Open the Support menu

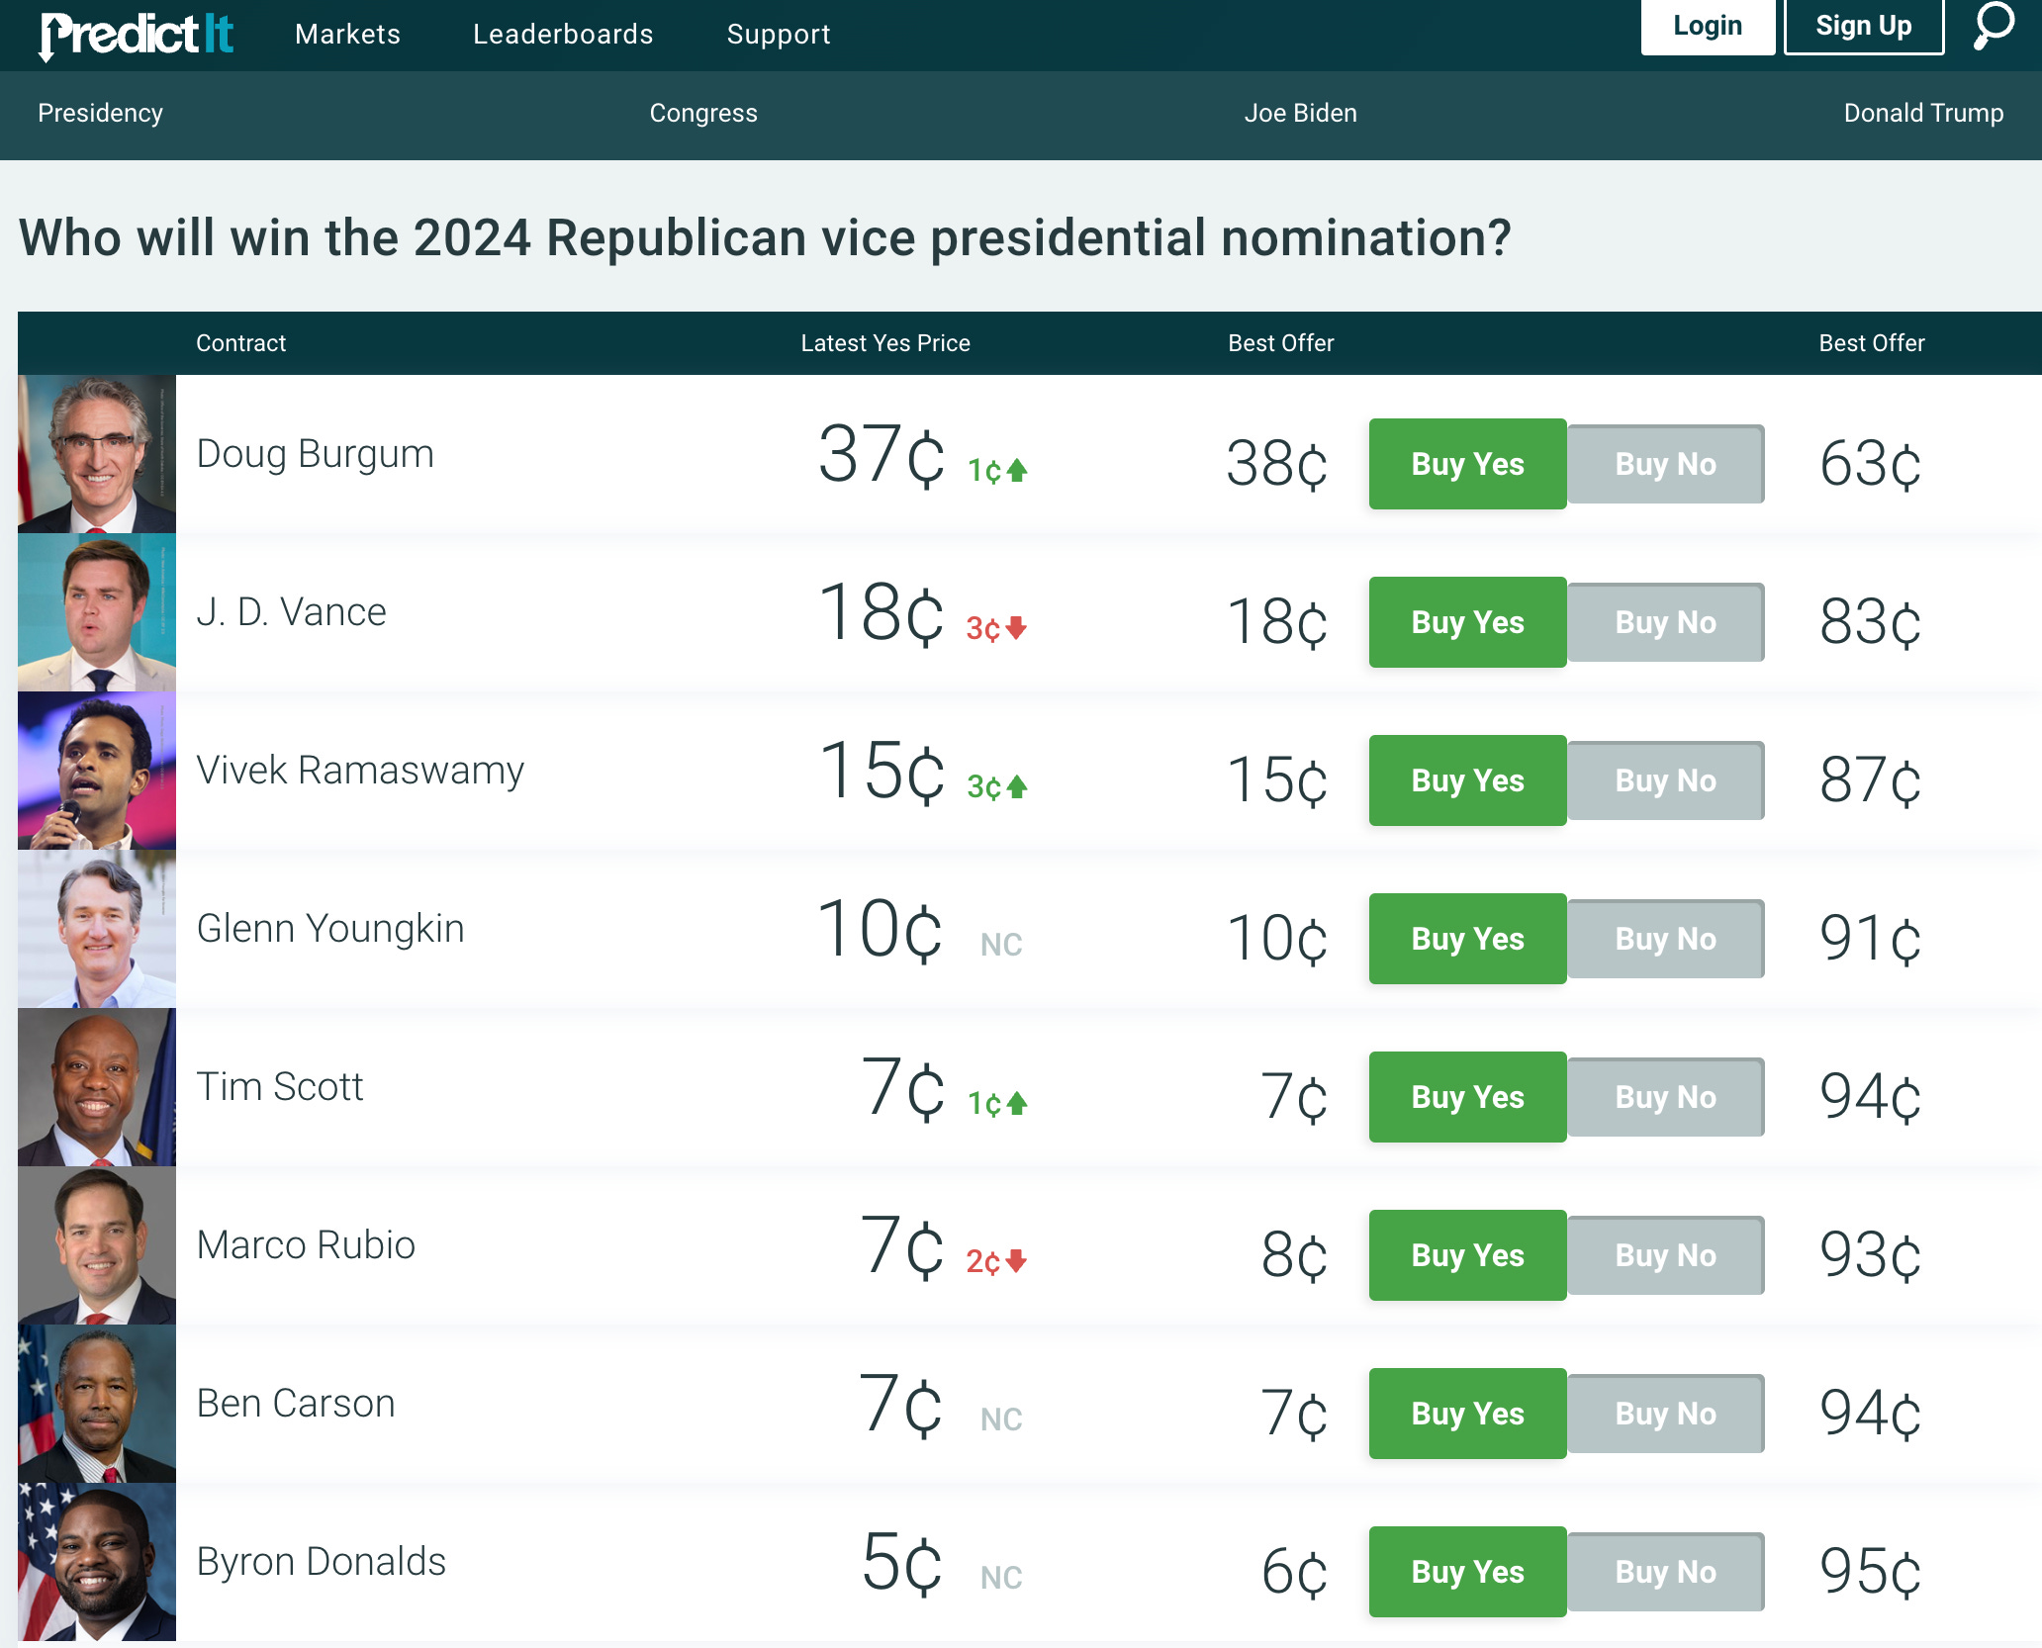click(x=779, y=35)
